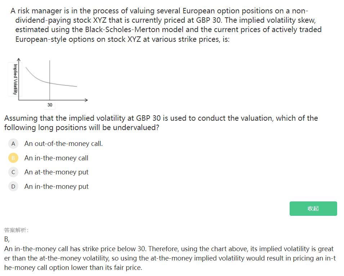
Task: Select the highlighted B option circle
Action: tap(13, 158)
